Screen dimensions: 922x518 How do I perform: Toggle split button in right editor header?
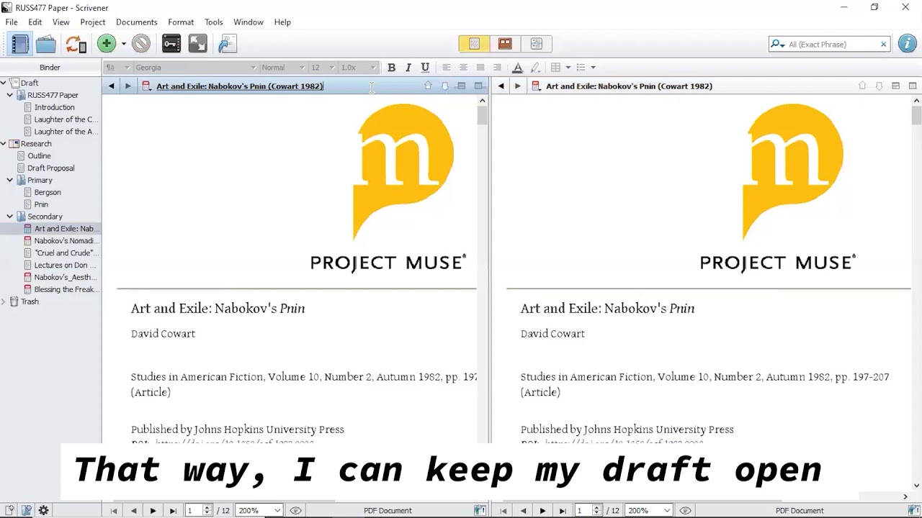coord(895,86)
